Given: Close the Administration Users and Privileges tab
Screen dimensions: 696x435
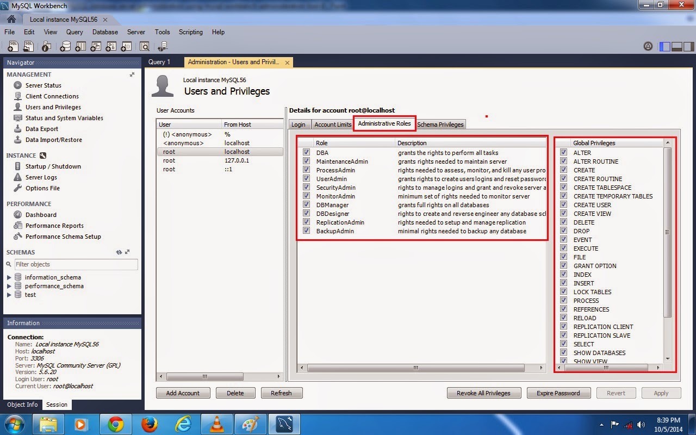Looking at the screenshot, I should pos(288,63).
